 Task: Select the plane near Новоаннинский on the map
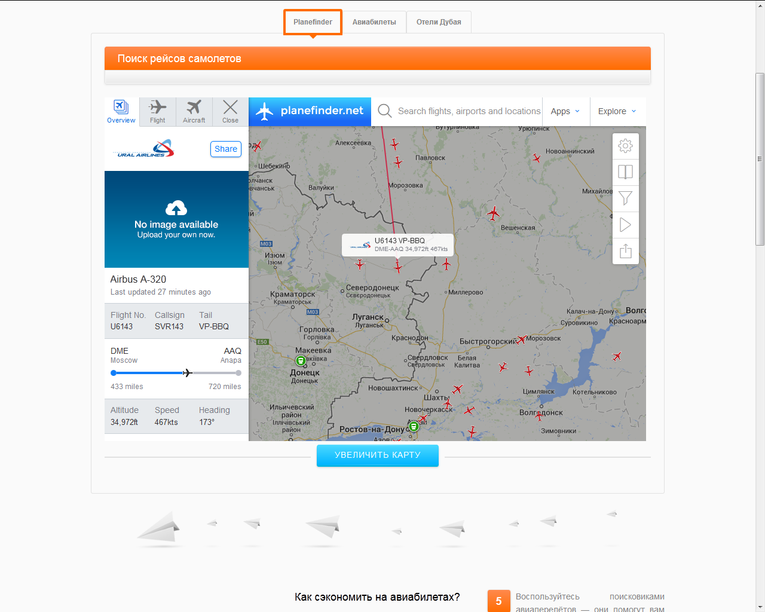(x=537, y=158)
